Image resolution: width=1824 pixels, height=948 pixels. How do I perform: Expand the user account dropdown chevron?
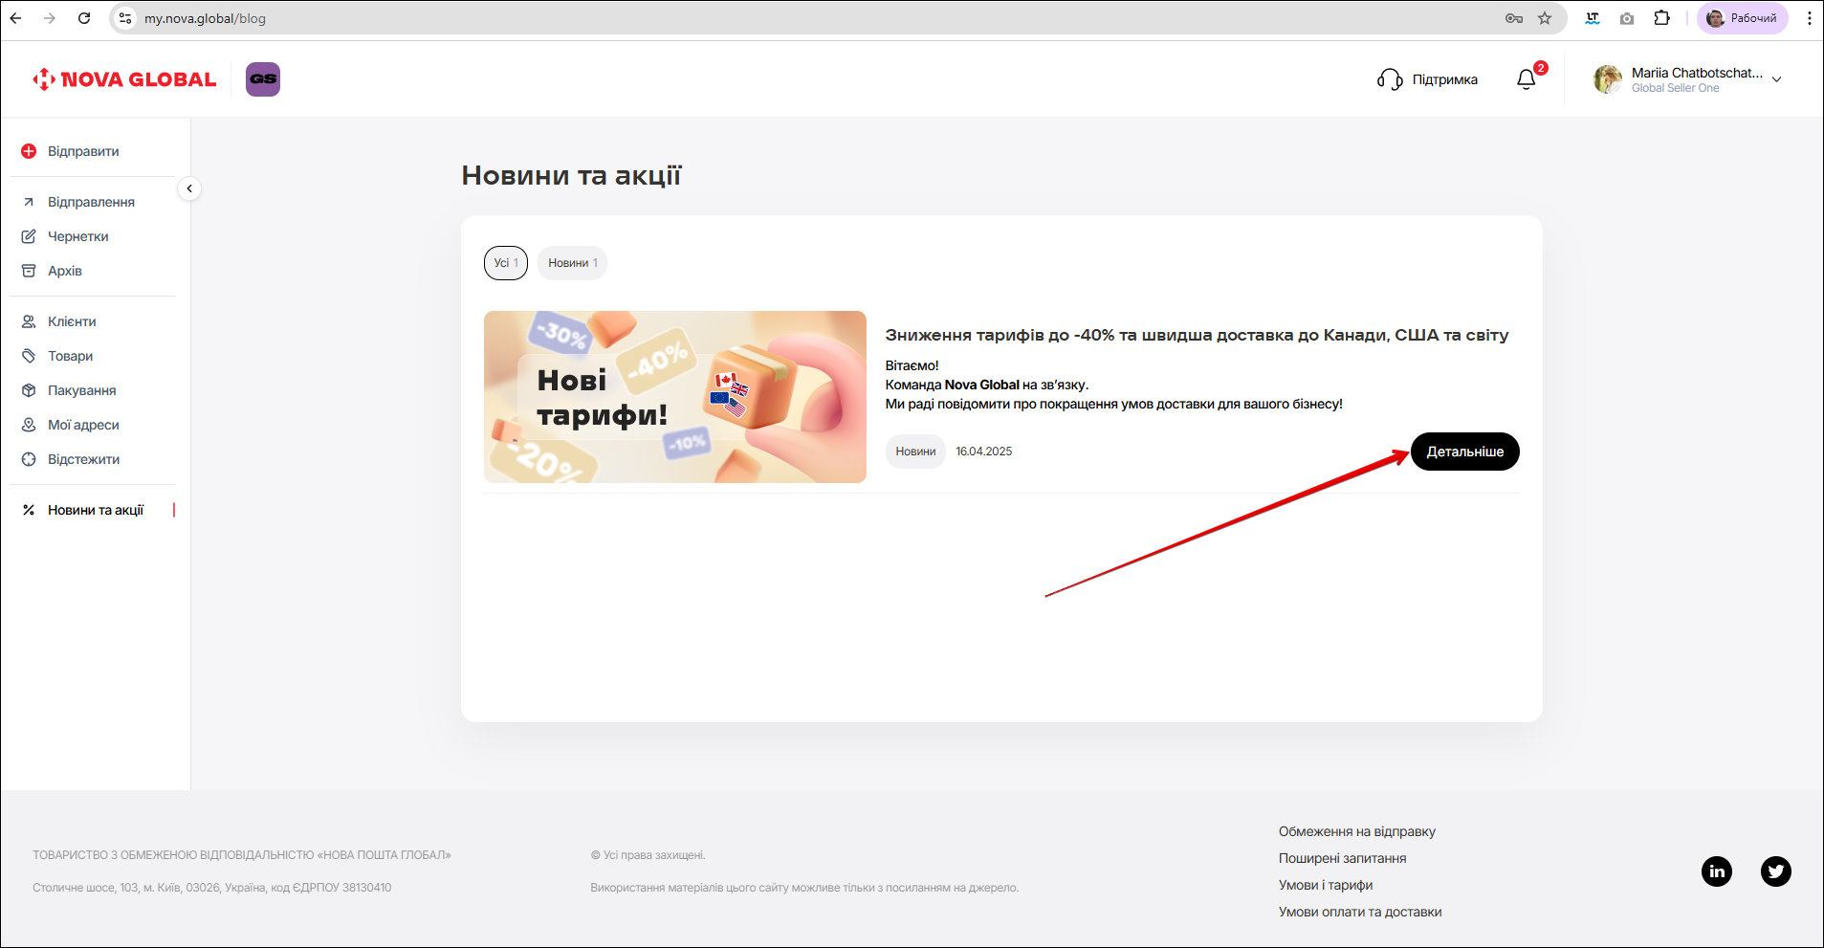point(1776,79)
